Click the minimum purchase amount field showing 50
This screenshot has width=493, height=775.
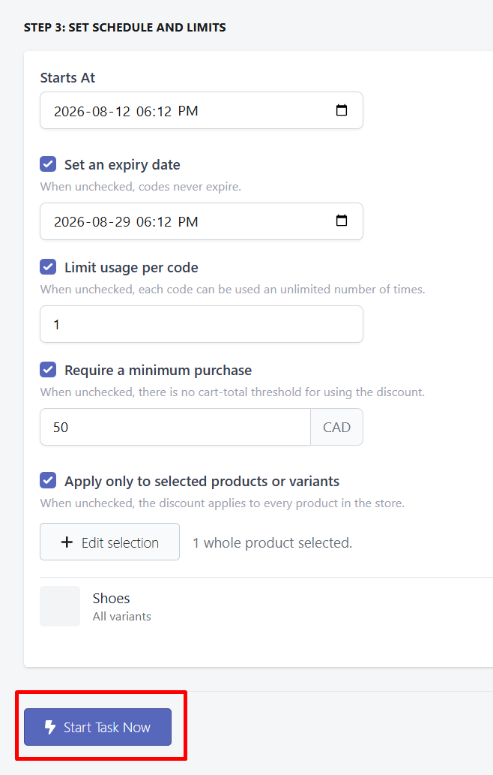coord(175,427)
